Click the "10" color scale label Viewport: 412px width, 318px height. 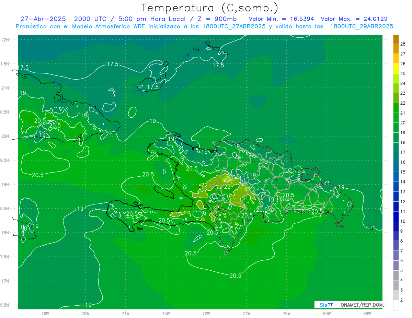pyautogui.click(x=403, y=221)
